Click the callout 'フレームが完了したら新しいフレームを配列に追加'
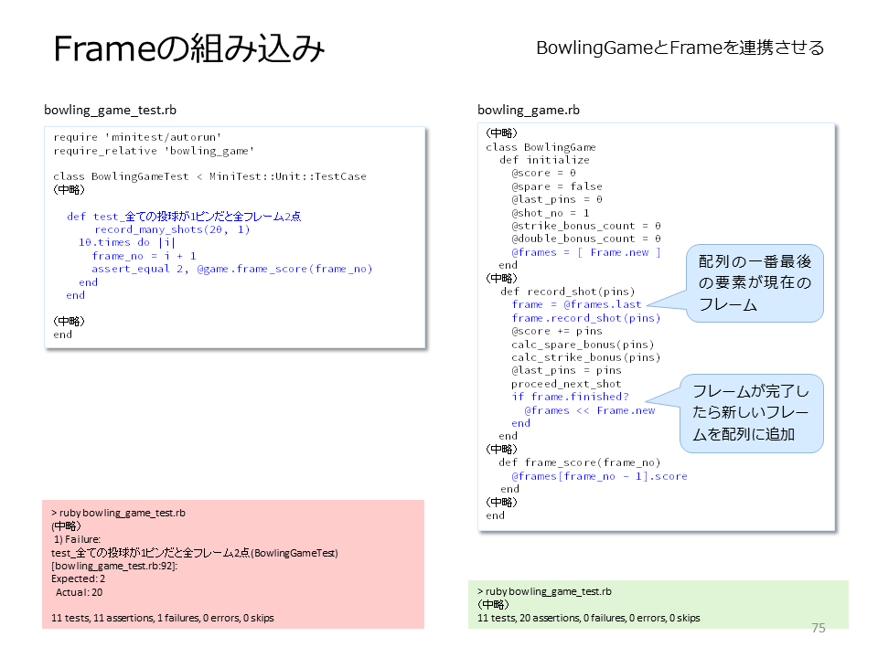Screen dimensions: 878x658 (x=751, y=413)
